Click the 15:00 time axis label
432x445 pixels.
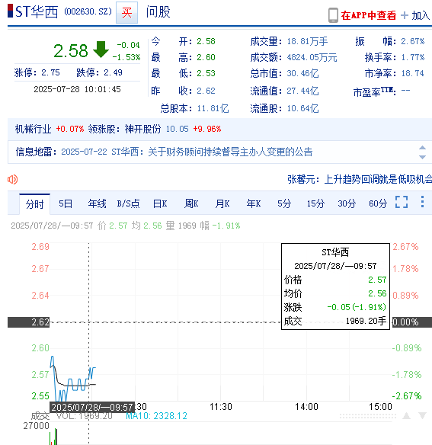[380, 407]
